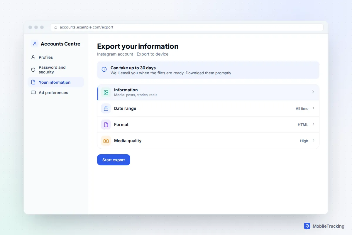Change the 'HTML' format value
352x235 pixels.
[303, 125]
